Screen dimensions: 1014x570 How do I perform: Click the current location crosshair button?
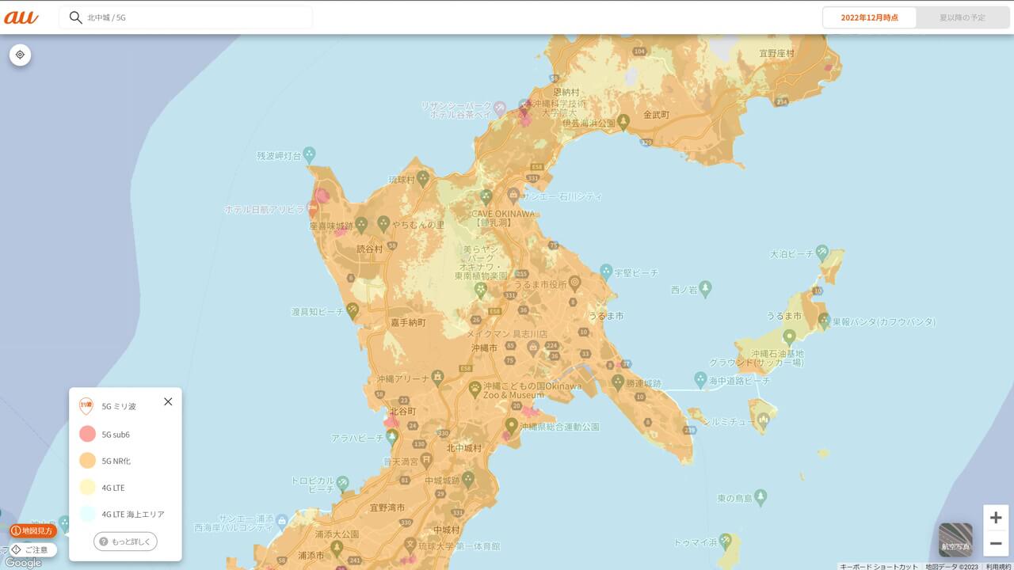pos(20,55)
